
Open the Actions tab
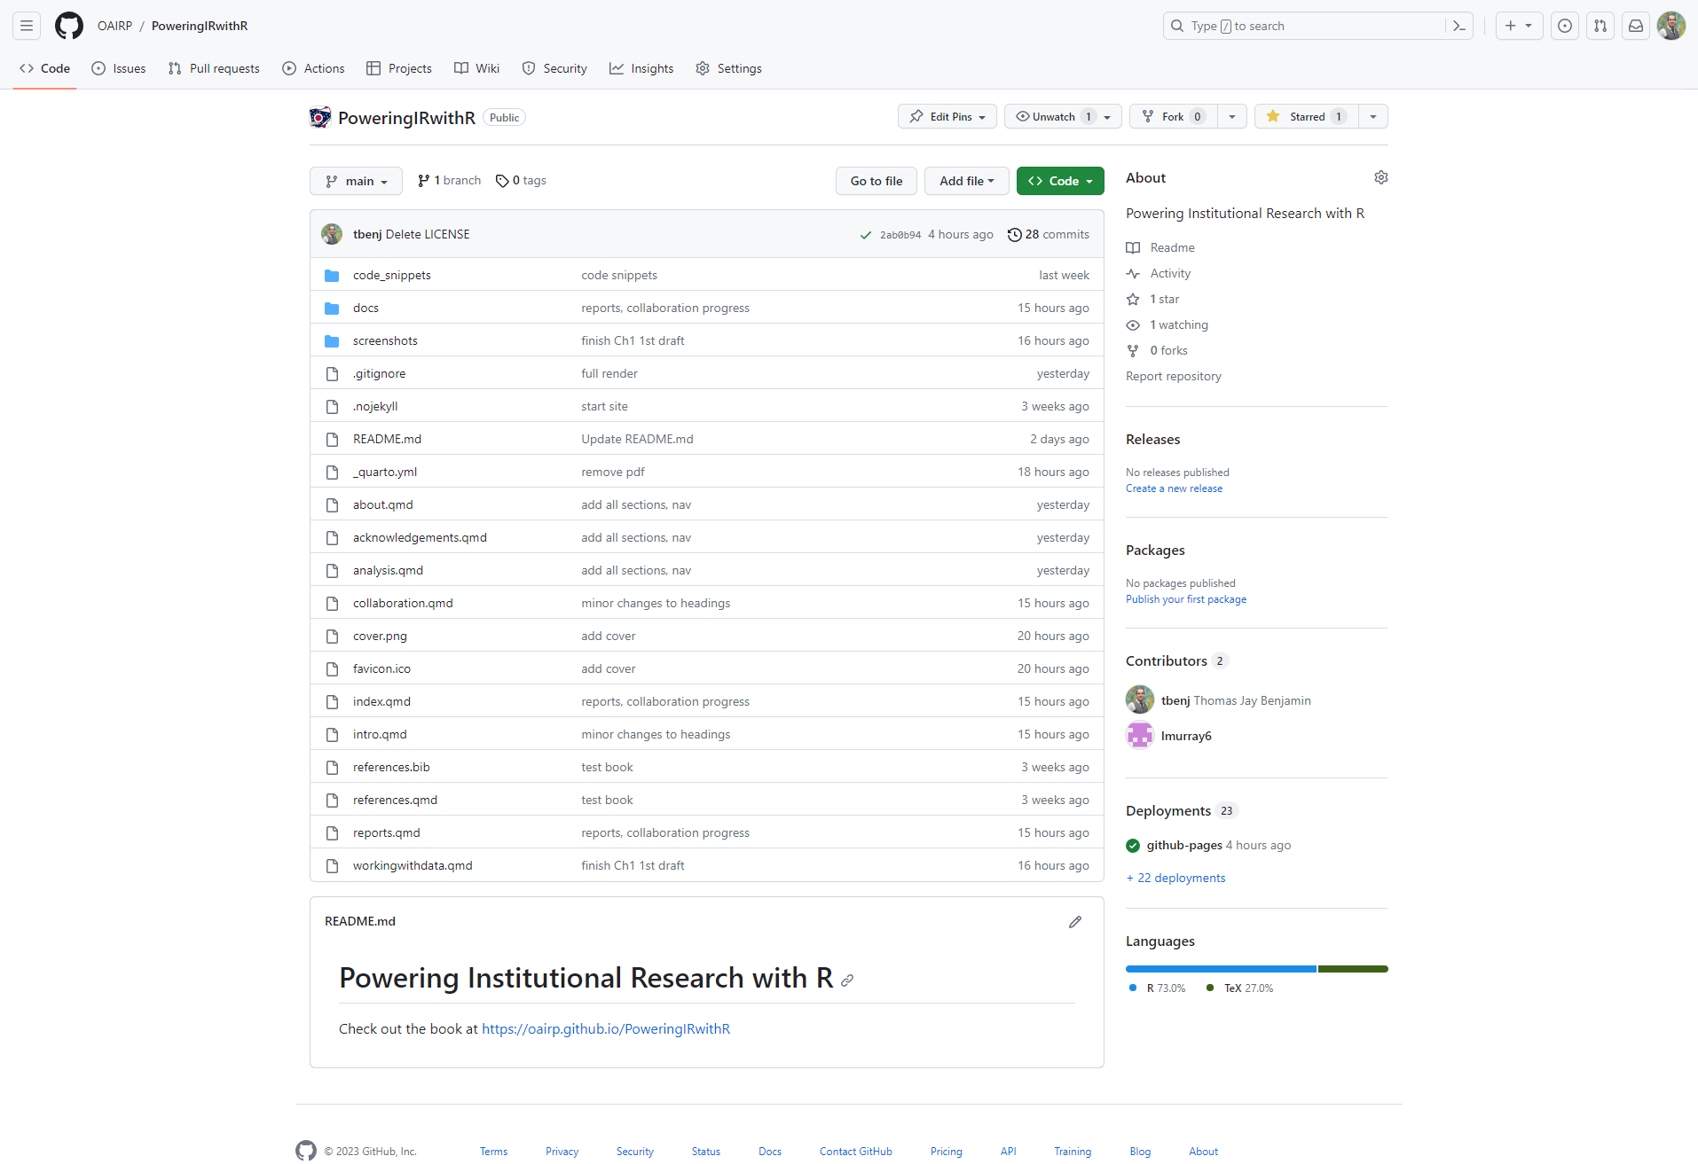point(313,68)
